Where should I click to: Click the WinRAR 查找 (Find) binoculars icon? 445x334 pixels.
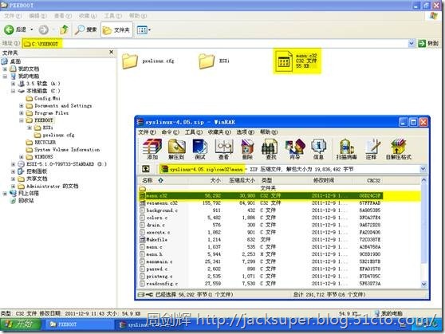pyautogui.click(x=270, y=149)
